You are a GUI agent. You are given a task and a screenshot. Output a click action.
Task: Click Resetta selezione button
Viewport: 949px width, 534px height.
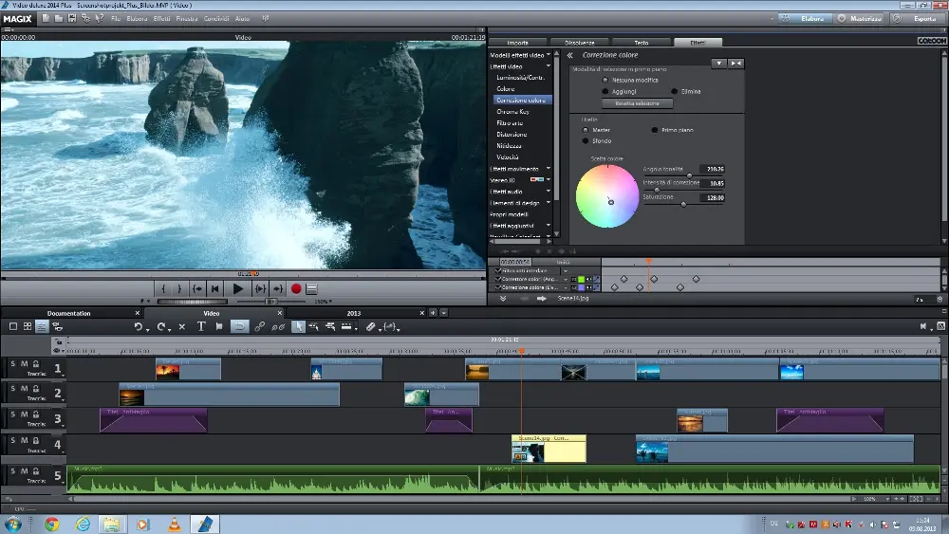coord(638,103)
